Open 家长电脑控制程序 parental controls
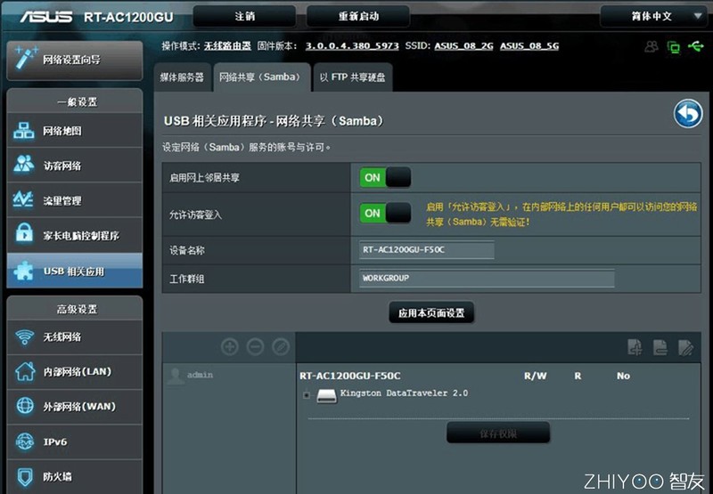This screenshot has height=494, width=713. click(75, 236)
